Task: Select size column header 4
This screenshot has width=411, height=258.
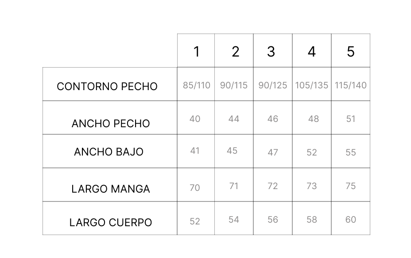Action: click(x=311, y=52)
